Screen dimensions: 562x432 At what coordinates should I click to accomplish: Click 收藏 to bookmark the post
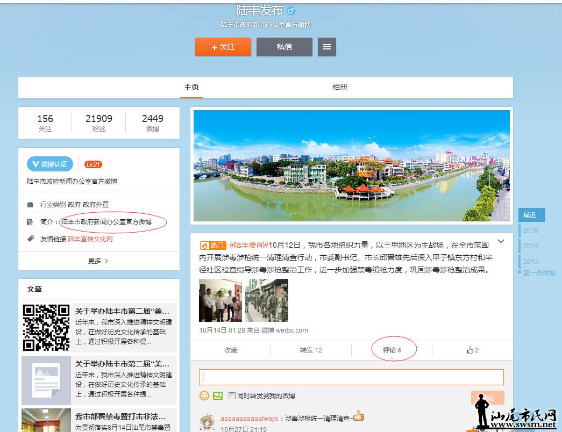point(231,350)
